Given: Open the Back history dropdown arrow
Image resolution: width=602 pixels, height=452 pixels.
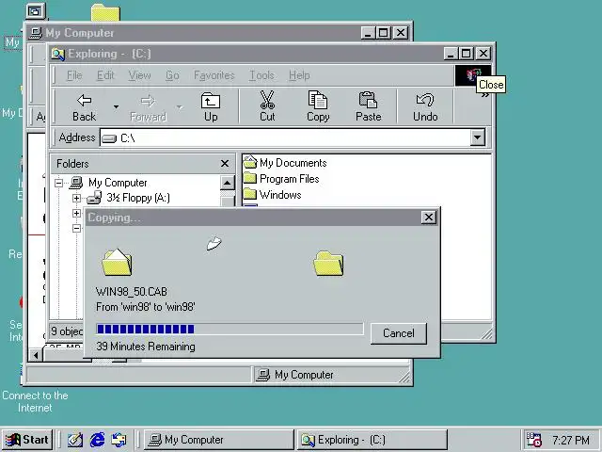Looking at the screenshot, I should (116, 107).
